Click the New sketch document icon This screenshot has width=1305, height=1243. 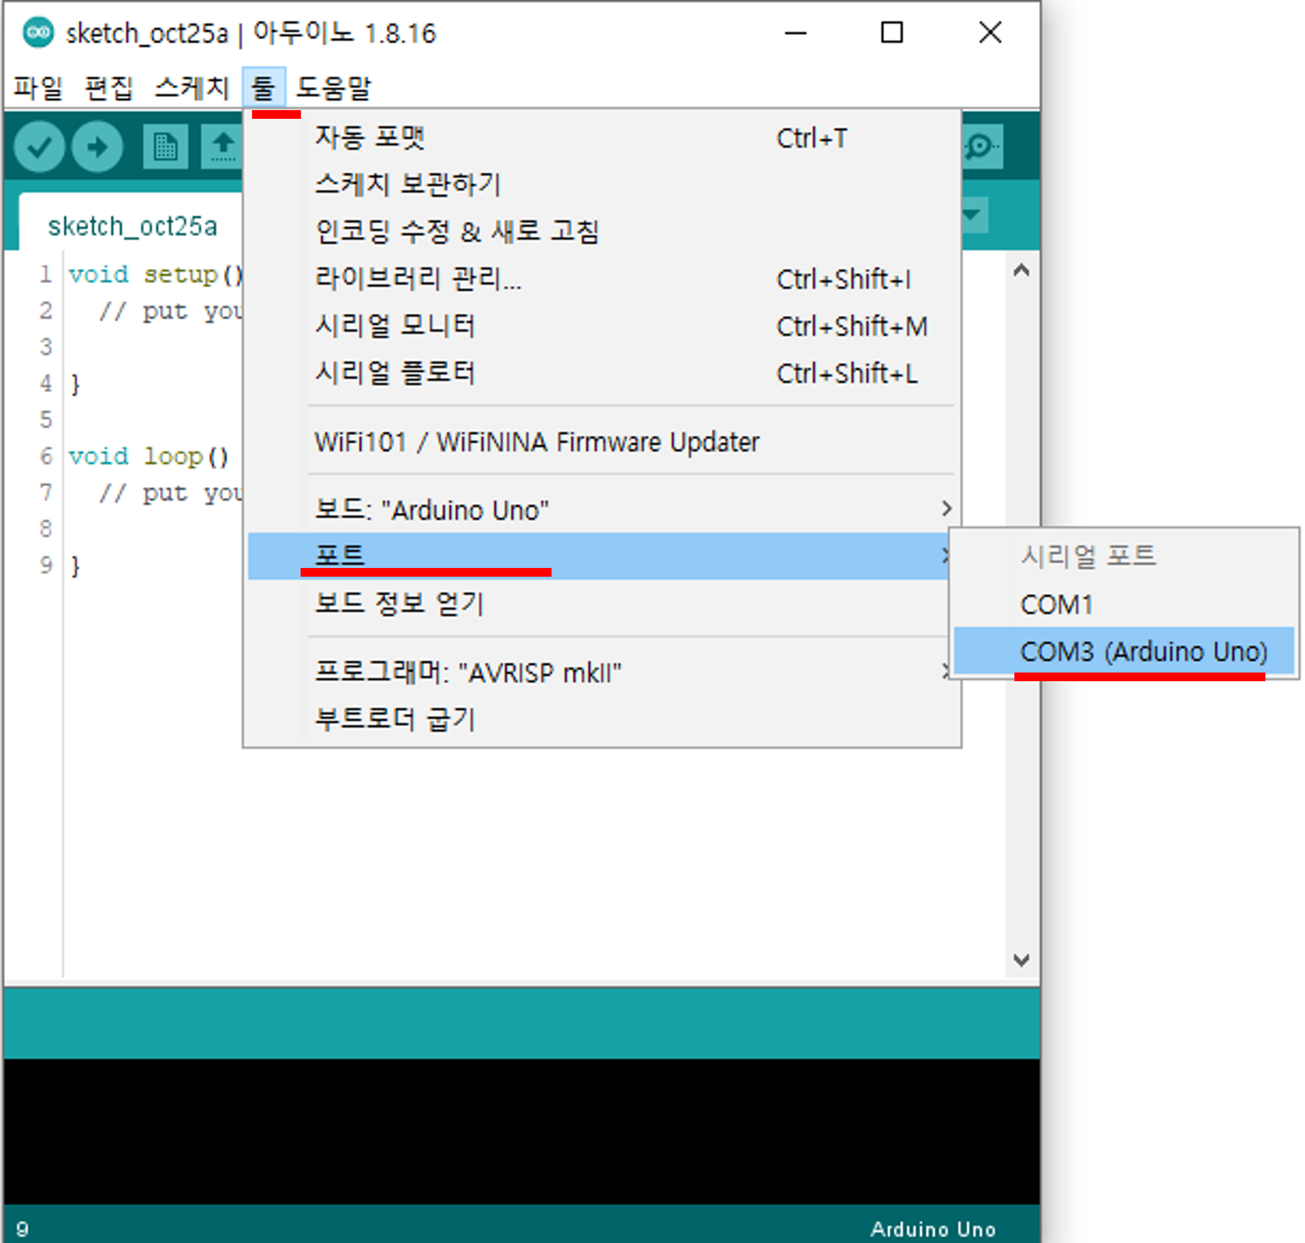click(165, 147)
